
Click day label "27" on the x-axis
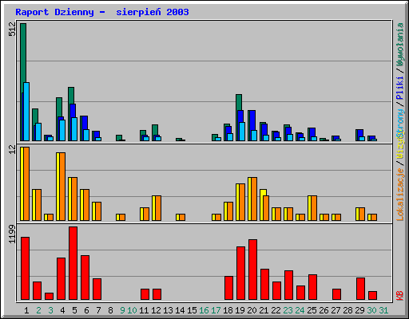point(336,310)
